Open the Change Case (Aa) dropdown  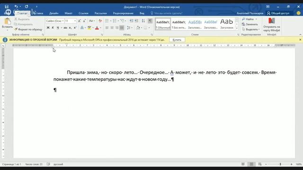point(92,21)
